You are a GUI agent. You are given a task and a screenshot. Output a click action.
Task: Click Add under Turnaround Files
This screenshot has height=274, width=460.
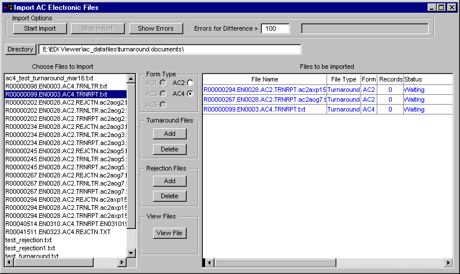pyautogui.click(x=169, y=134)
